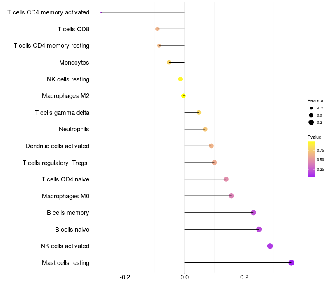Screen dimensions: 329x288
Task: Select the tiny purple T cells CD4 memory activated point
Action: click(x=101, y=12)
